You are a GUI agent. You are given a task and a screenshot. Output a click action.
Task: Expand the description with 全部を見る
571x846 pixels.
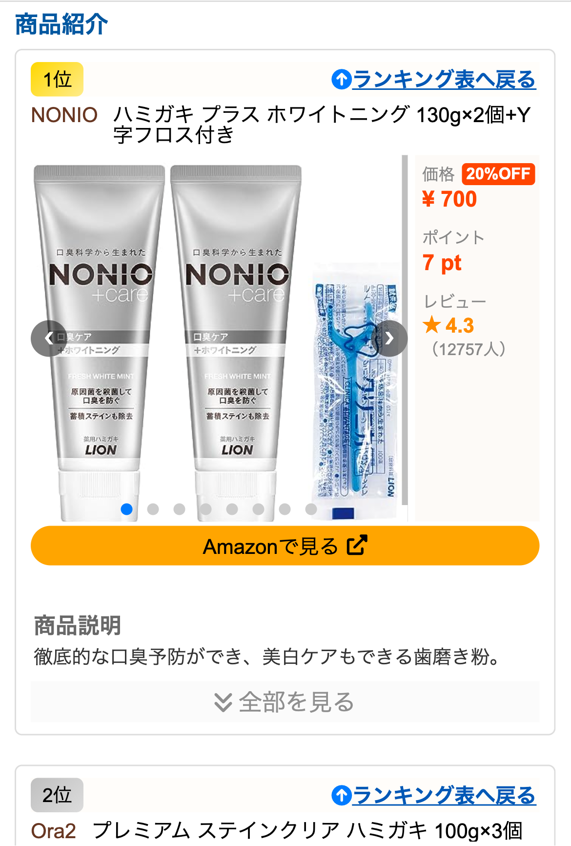coord(285,702)
